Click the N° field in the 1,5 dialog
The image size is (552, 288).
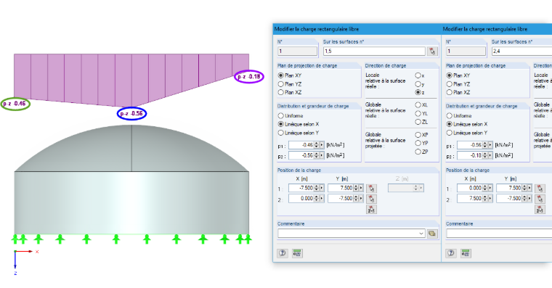click(x=297, y=52)
